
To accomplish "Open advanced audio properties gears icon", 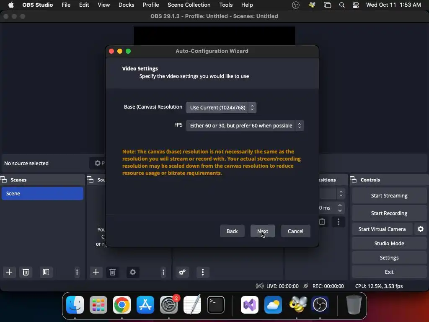I will (x=182, y=272).
